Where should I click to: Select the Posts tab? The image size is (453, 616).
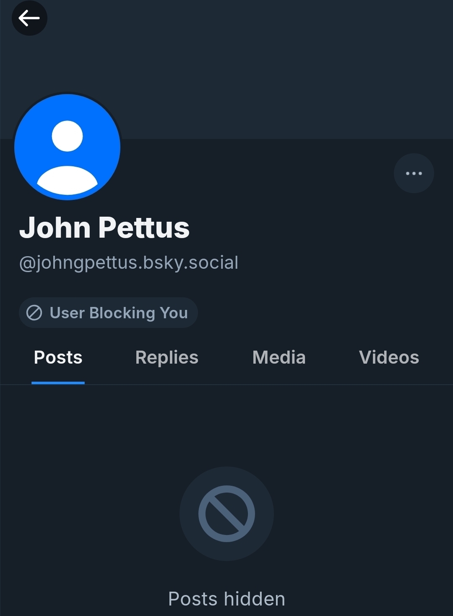58,358
